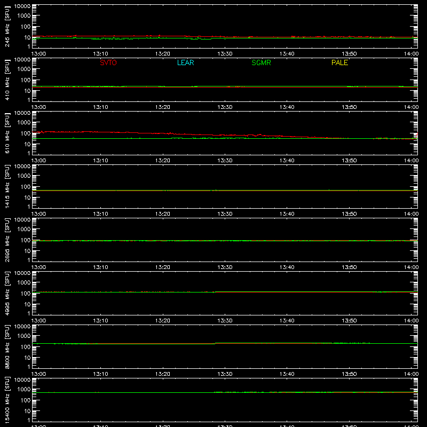The image size is (427, 427).
Task: Click 13:30 tick label under 610 MHz plot
Action: [x=225, y=161]
